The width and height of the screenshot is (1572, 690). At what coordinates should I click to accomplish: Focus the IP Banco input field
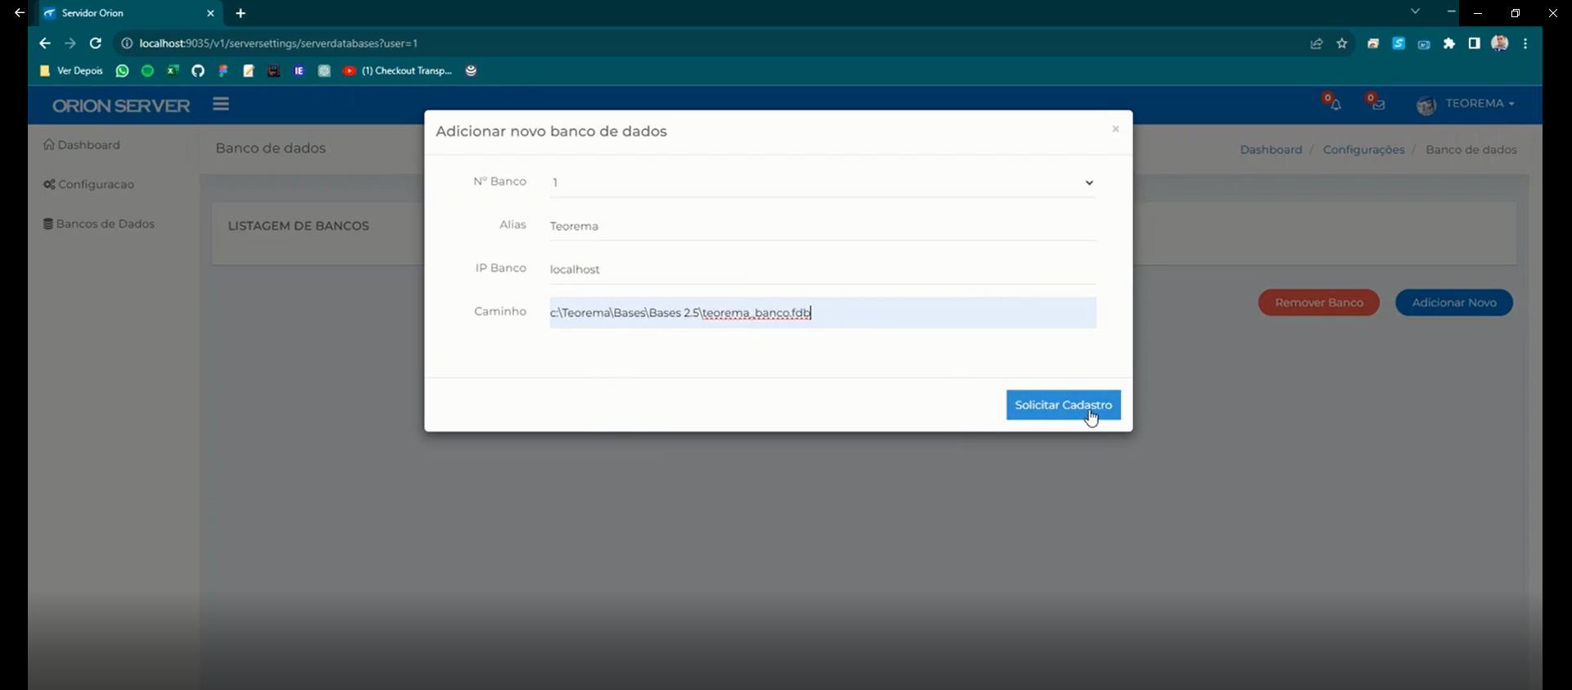coord(822,269)
